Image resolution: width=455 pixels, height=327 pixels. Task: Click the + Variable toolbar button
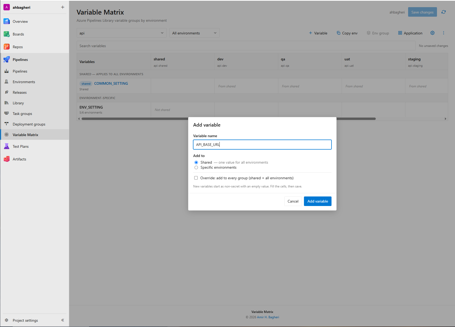pyautogui.click(x=318, y=33)
